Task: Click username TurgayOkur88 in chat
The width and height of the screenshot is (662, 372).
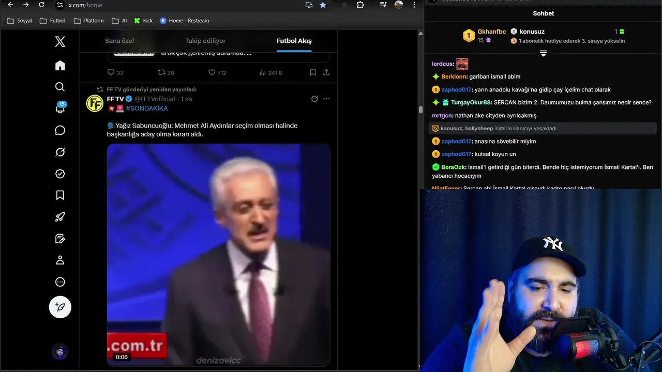Action: click(471, 102)
